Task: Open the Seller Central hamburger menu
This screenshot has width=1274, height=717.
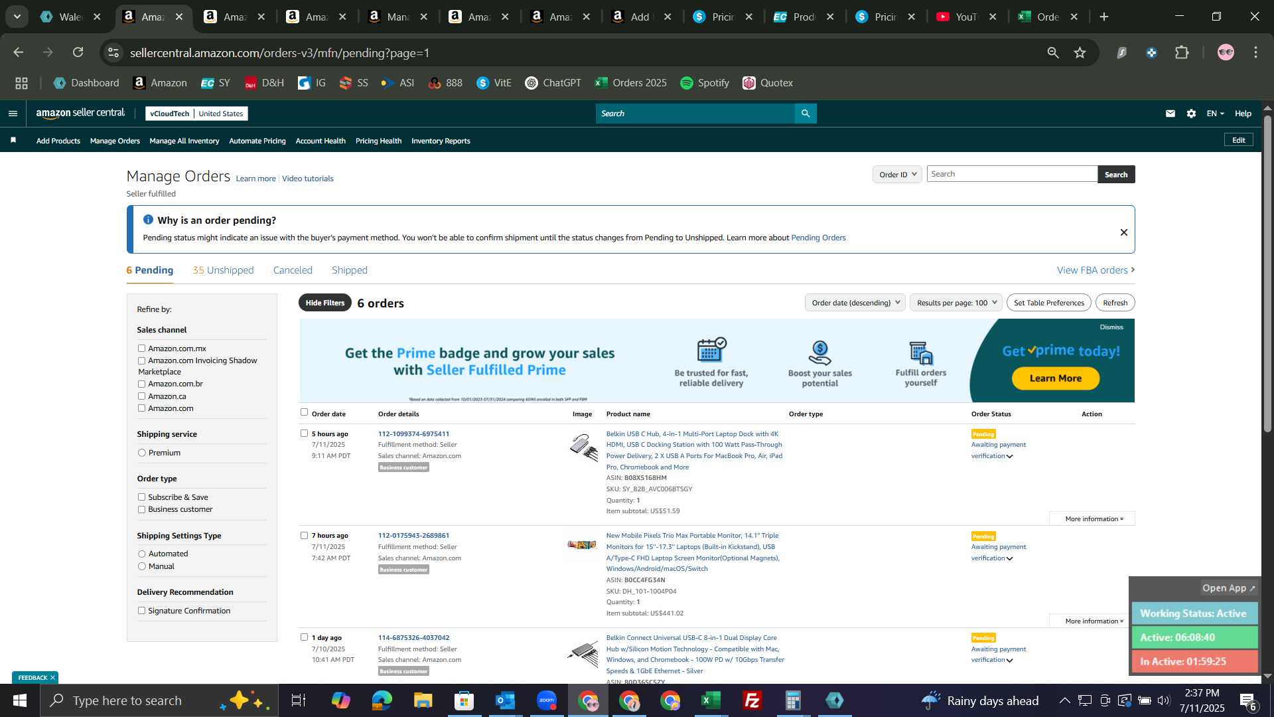Action: click(13, 114)
